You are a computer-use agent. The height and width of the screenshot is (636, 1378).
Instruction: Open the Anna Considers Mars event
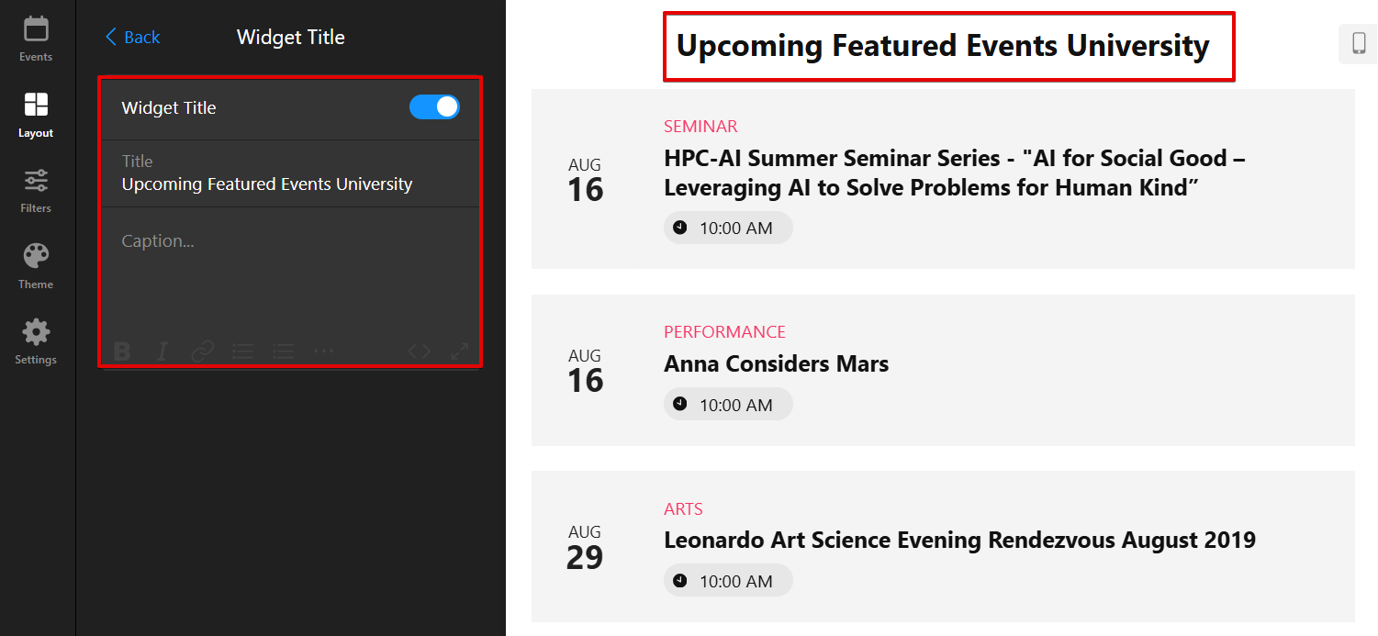776,363
